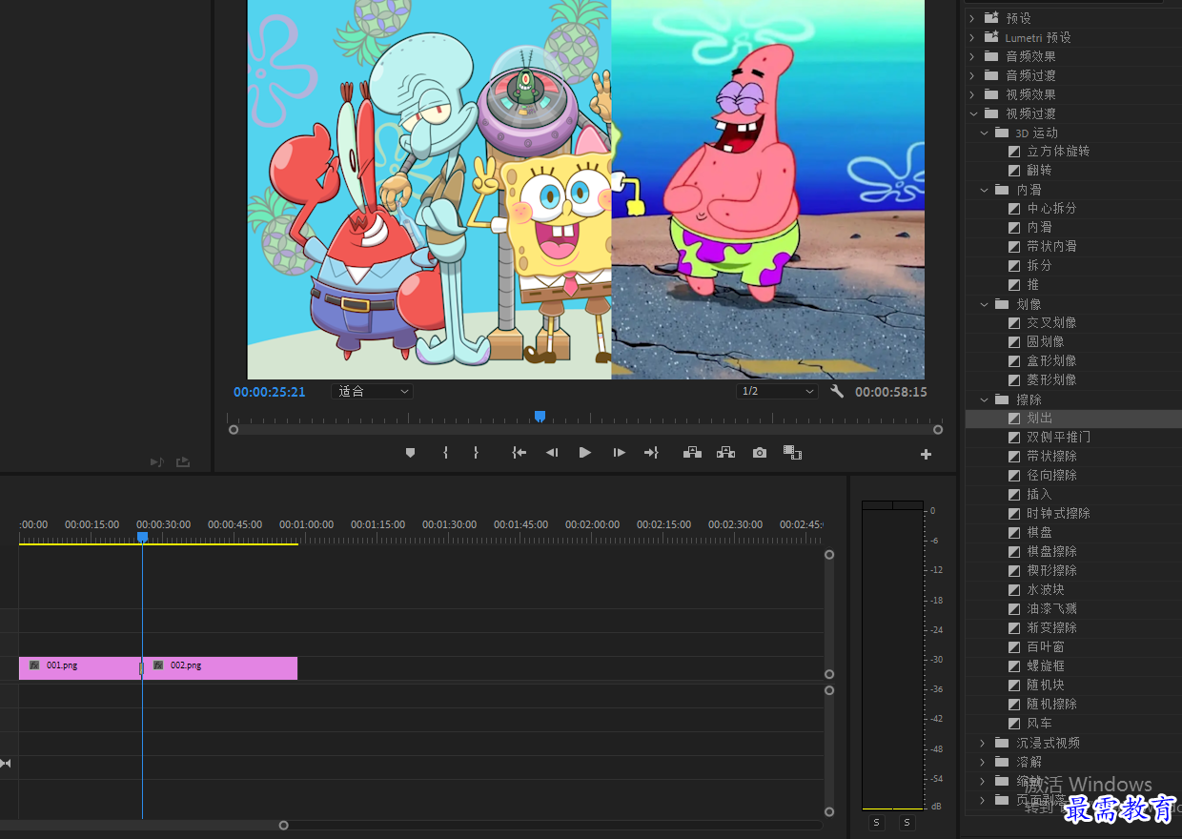1182x839 pixels.
Task: Mark In point with brace button
Action: click(445, 453)
